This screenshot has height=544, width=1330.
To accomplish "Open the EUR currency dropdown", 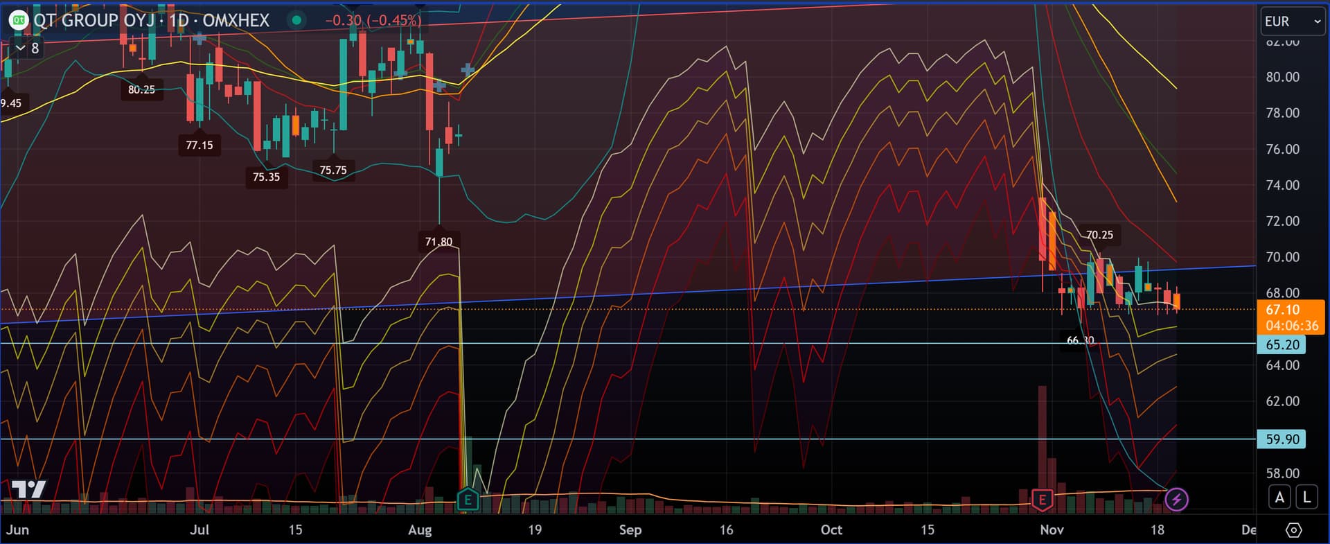I will click(x=1293, y=21).
